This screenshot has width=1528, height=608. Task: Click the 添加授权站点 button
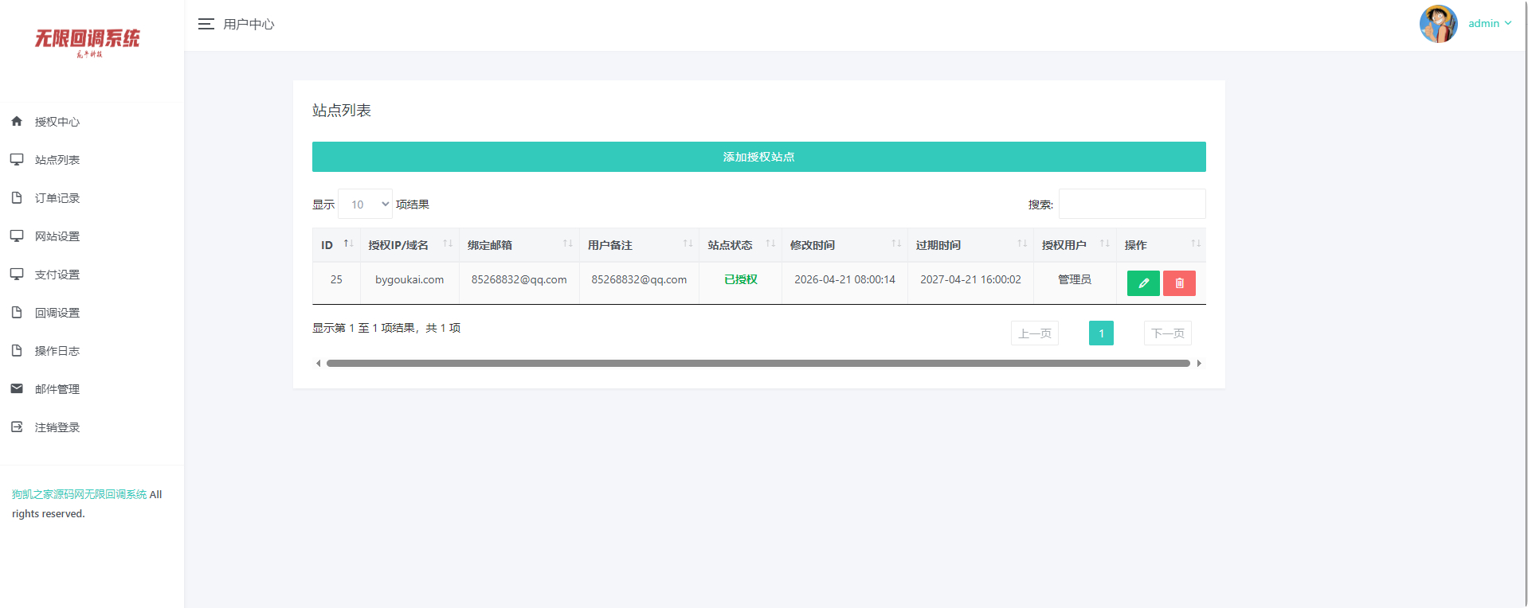coord(758,157)
